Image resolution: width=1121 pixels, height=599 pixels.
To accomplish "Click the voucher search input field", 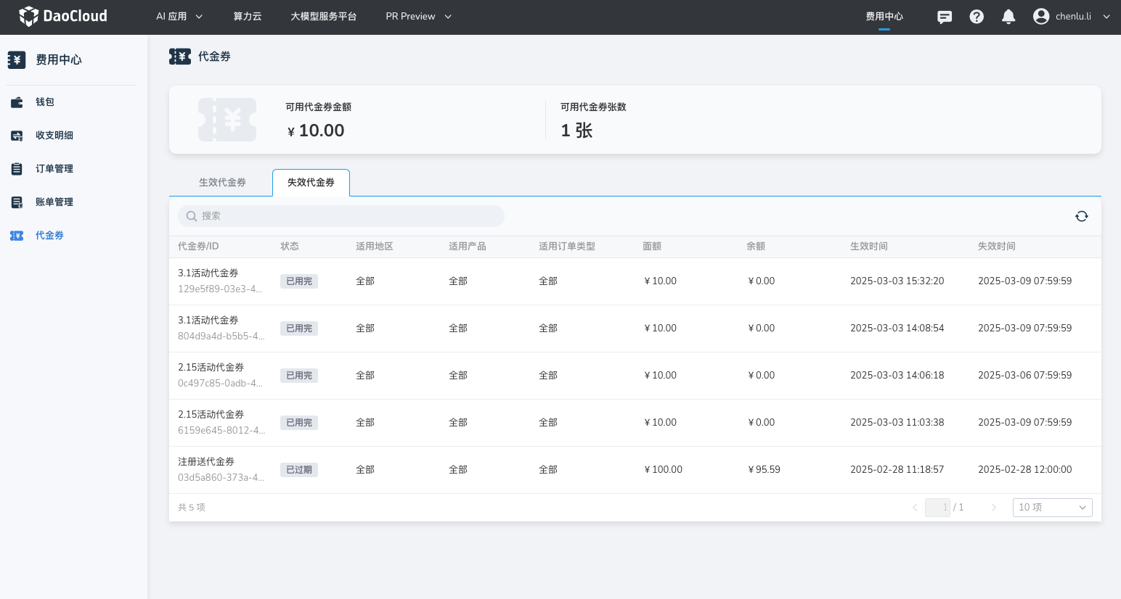I will coord(341,216).
